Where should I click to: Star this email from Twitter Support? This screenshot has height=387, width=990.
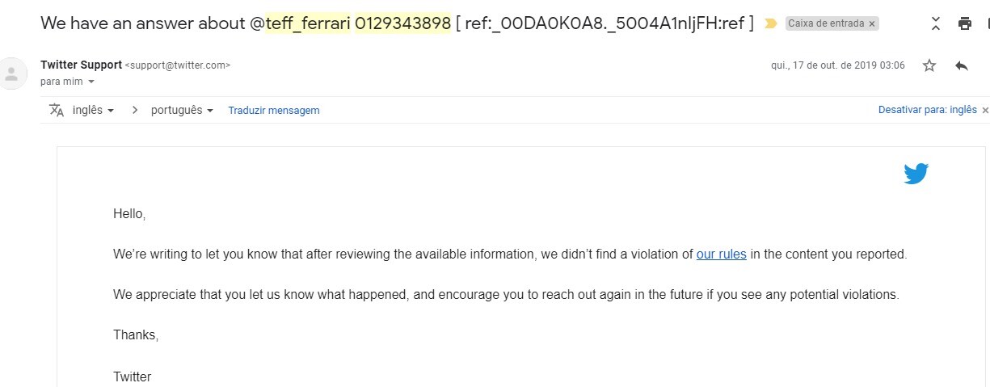pos(929,65)
